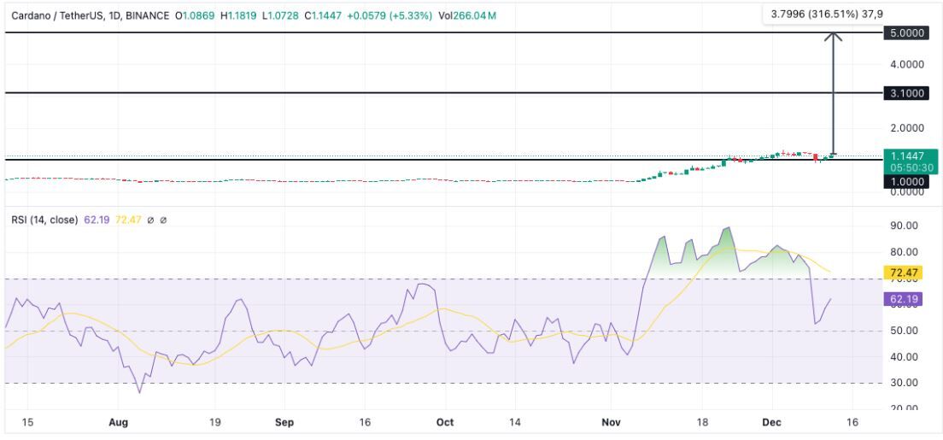Select the 5.0000 price line label
Screen dimensions: 943x440
tap(906, 33)
